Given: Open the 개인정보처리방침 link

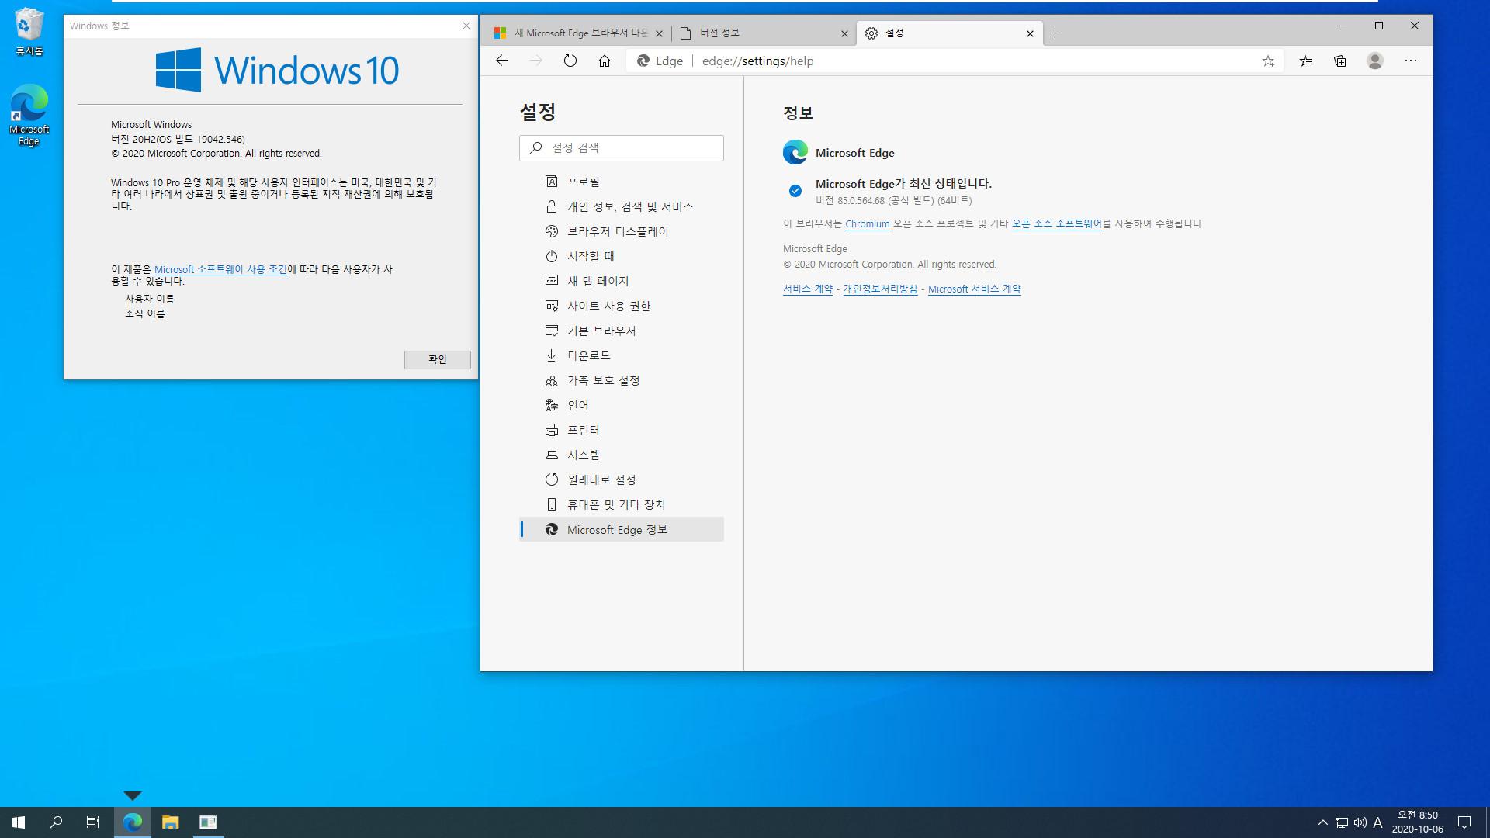Looking at the screenshot, I should click(880, 289).
